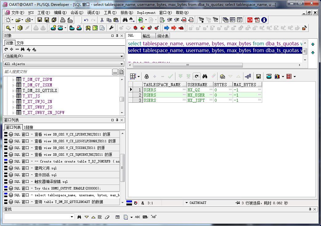Click the Save icon in main toolbar
This screenshot has width=321, height=226.
(x=40, y=20)
